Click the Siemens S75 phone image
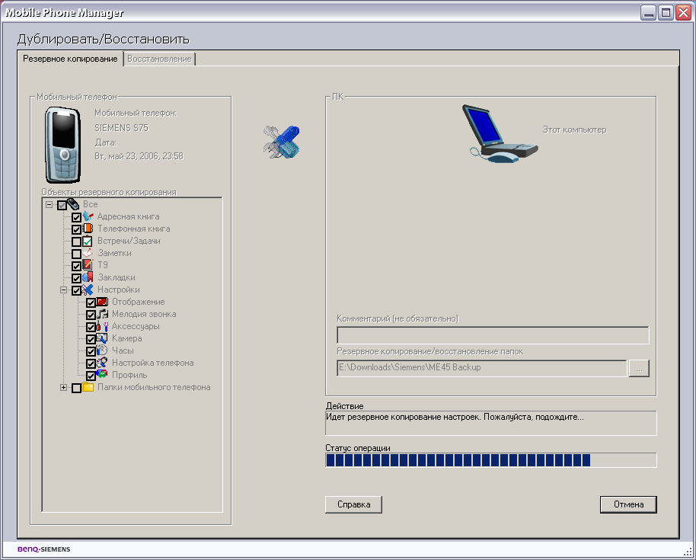696x560 pixels. point(62,145)
